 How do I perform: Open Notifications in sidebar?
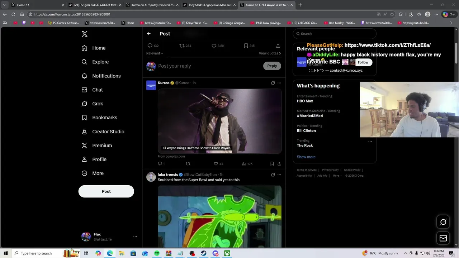pos(101,76)
